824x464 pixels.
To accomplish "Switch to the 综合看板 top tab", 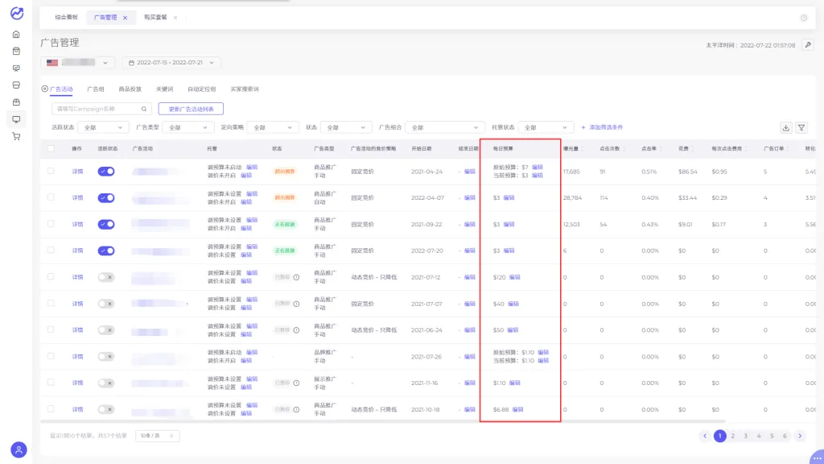I will tap(66, 18).
